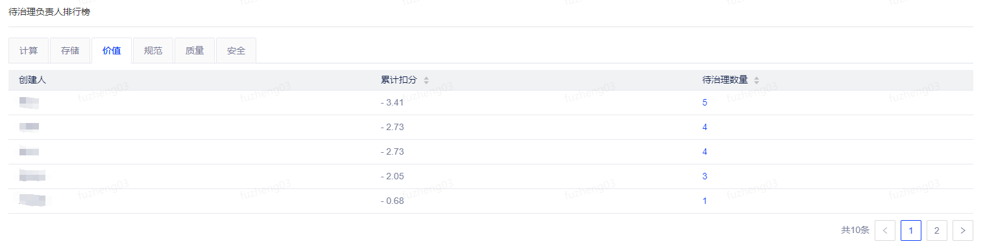The height and width of the screenshot is (246, 985).
Task: Switch to the 安全 tab
Action: (x=236, y=50)
